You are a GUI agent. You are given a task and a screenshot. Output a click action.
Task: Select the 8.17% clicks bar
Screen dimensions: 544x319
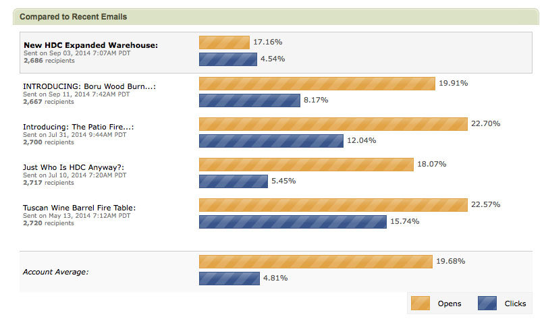(249, 100)
